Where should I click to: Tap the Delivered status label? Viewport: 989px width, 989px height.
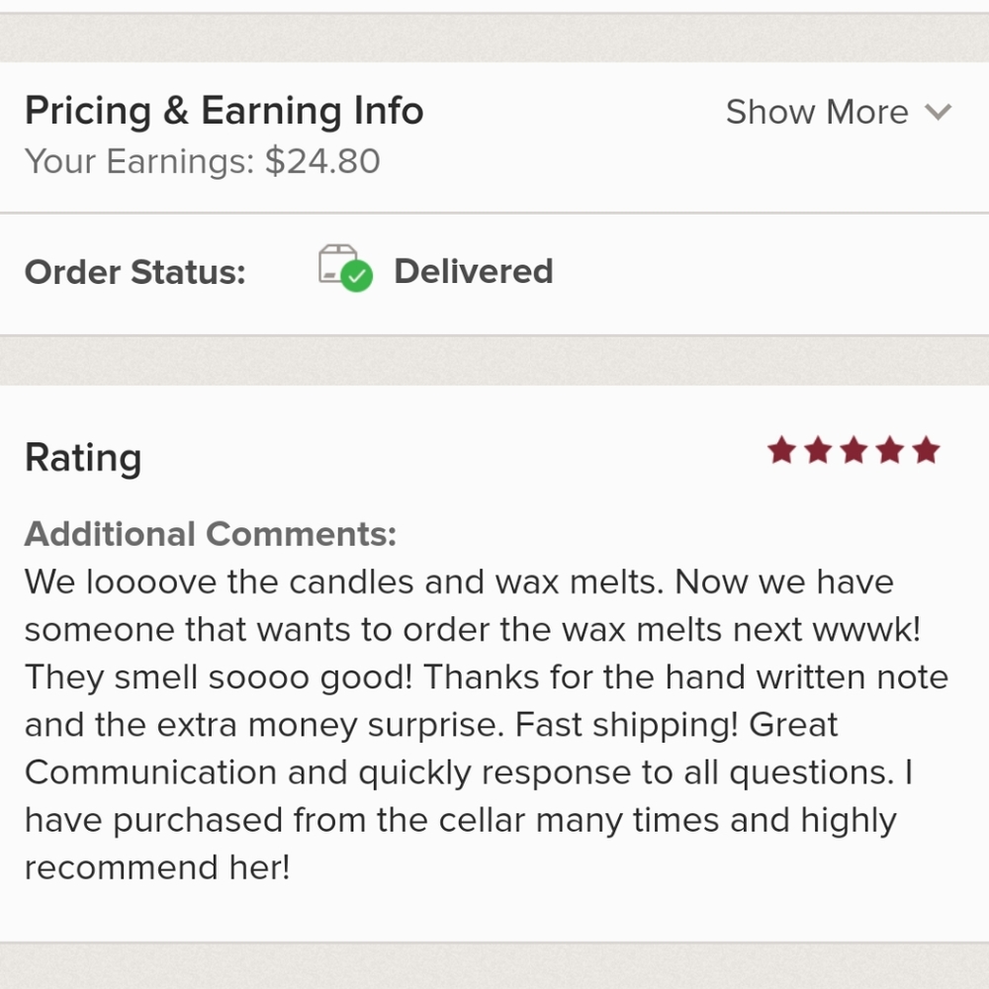473,271
